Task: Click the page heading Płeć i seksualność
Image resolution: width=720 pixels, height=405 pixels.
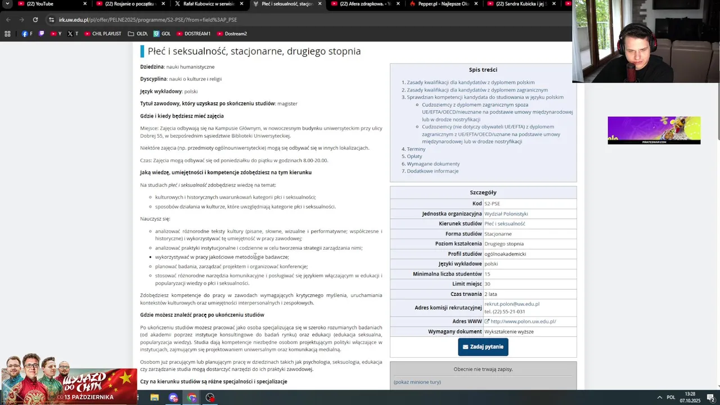Action: click(254, 51)
